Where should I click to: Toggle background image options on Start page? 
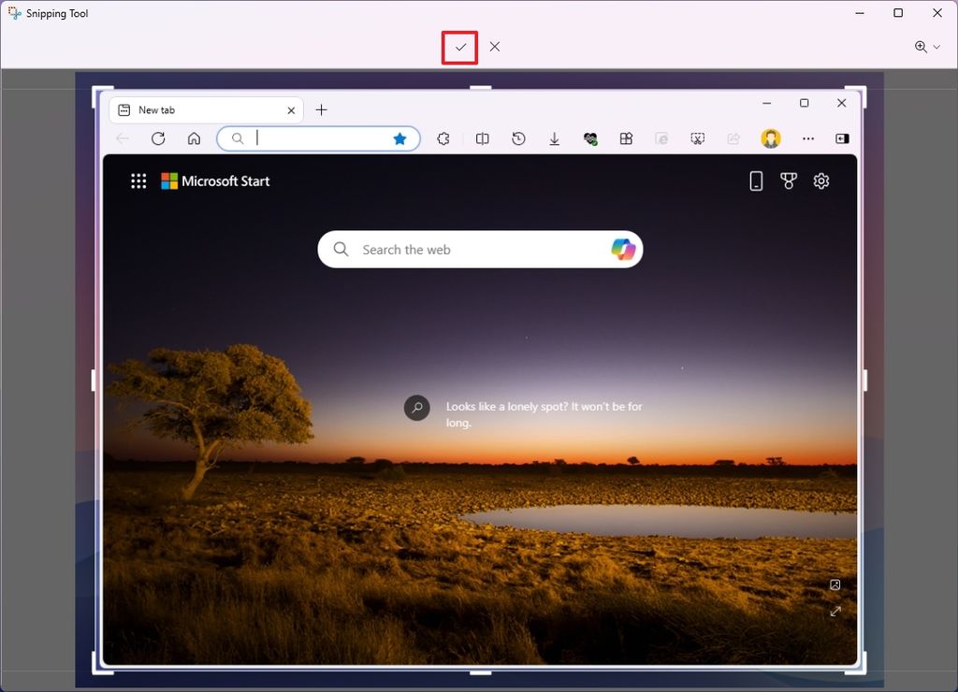[x=835, y=584]
